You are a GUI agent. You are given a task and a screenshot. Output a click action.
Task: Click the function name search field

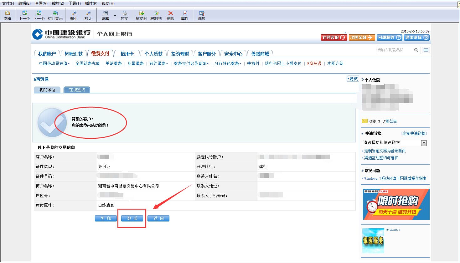coord(395,50)
